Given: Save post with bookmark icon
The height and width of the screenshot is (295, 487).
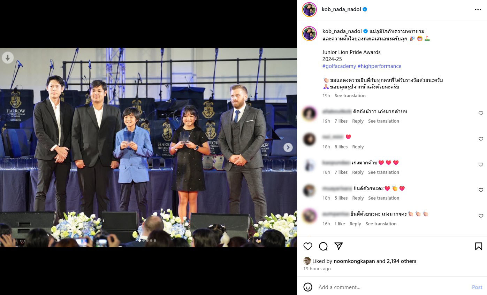Looking at the screenshot, I should click(479, 246).
